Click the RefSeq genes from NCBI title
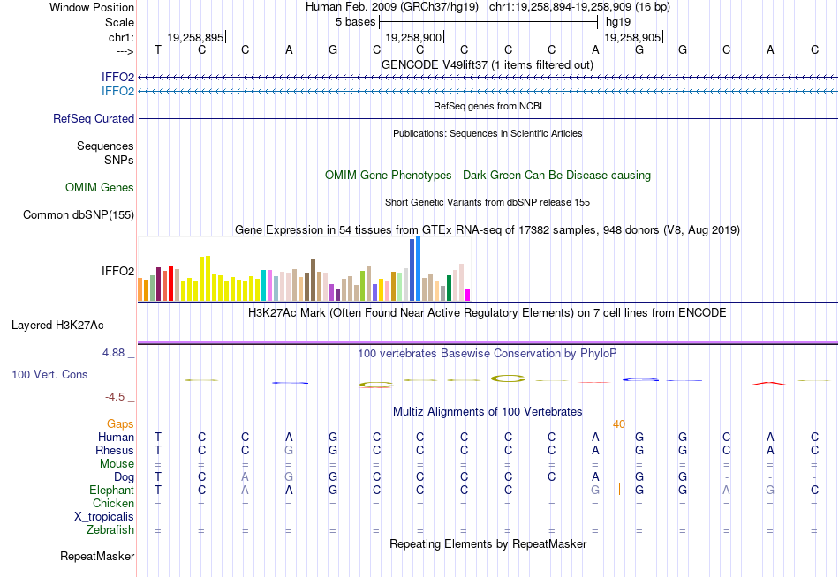This screenshot has width=839, height=577. pos(488,106)
